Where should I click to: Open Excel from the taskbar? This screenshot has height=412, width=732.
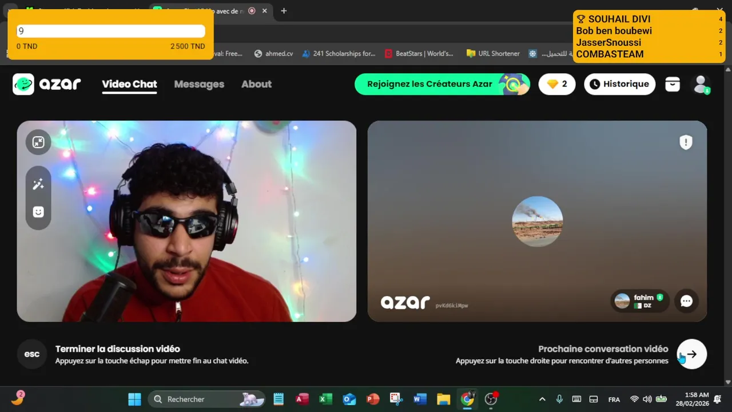(x=325, y=399)
